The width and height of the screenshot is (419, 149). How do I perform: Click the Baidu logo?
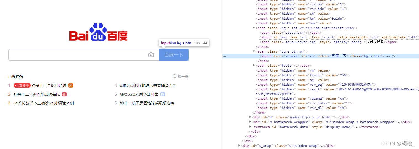click(x=98, y=32)
